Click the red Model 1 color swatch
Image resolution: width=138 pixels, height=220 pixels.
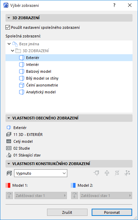[8, 185]
